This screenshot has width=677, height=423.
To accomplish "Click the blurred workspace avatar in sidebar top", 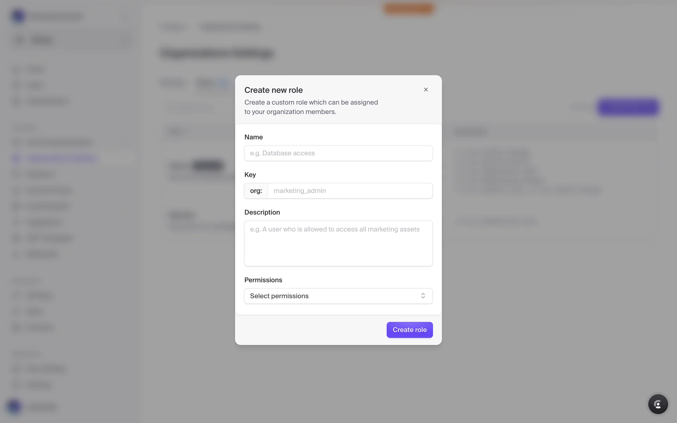I will [x=18, y=16].
